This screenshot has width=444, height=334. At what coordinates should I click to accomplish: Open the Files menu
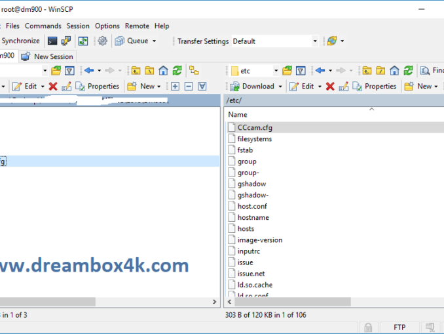click(x=12, y=26)
